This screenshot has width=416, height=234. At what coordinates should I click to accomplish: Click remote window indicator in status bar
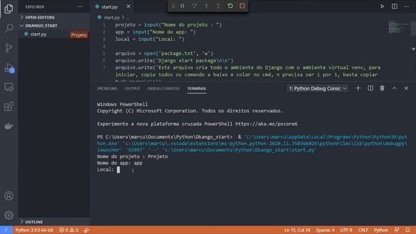pos(6,230)
